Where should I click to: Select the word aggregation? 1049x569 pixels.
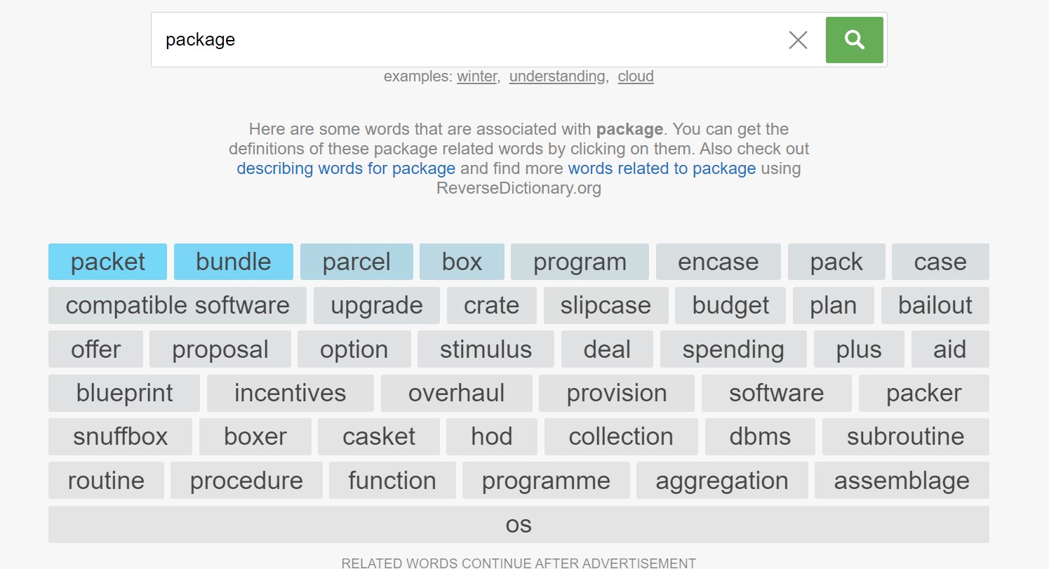722,480
